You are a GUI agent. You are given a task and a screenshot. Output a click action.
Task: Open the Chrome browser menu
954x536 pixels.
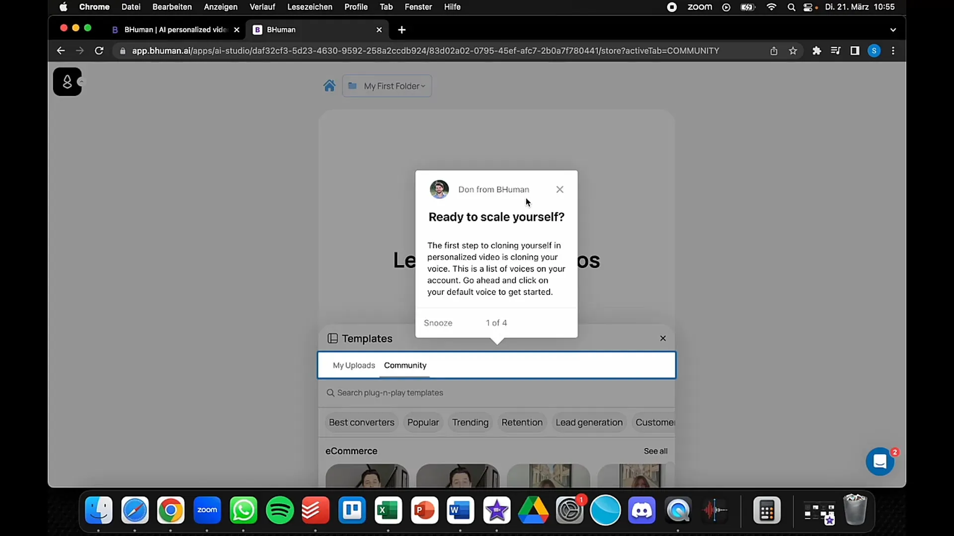[x=894, y=51]
